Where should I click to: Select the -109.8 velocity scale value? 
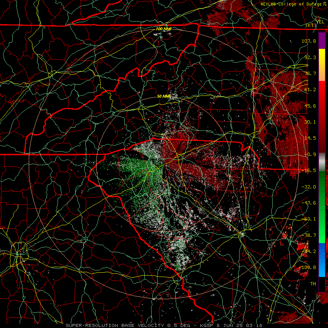pos(308,268)
